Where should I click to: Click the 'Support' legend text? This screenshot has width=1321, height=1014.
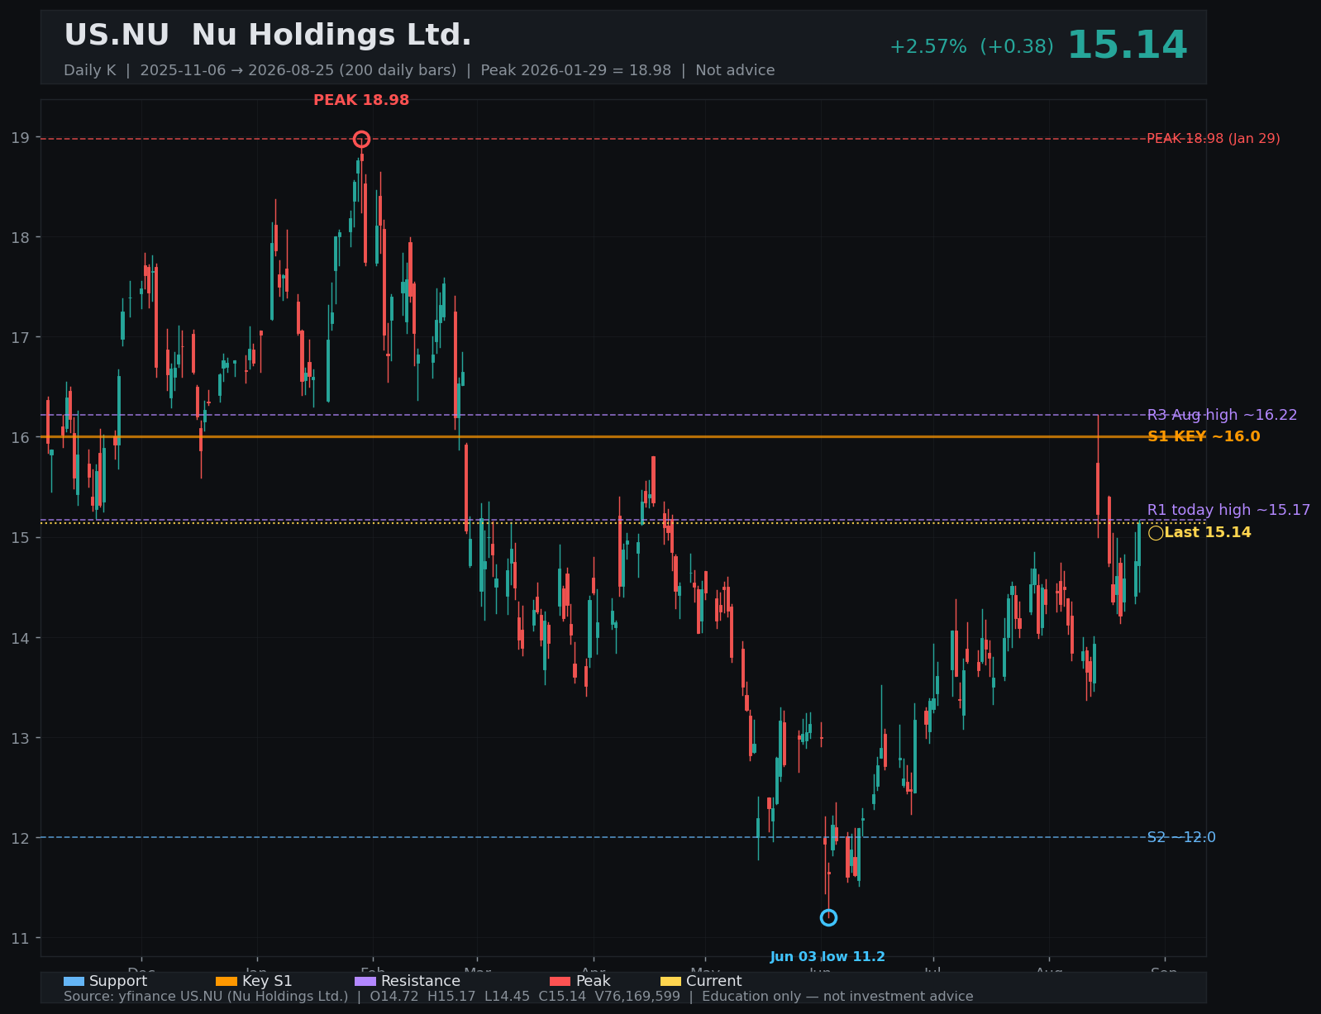click(118, 981)
